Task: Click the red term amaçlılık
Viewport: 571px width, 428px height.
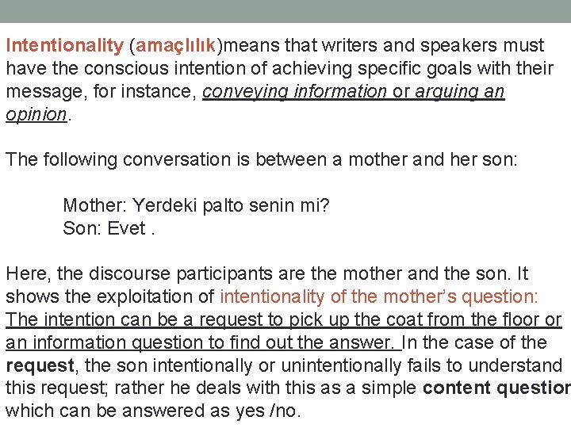Action: (x=175, y=46)
